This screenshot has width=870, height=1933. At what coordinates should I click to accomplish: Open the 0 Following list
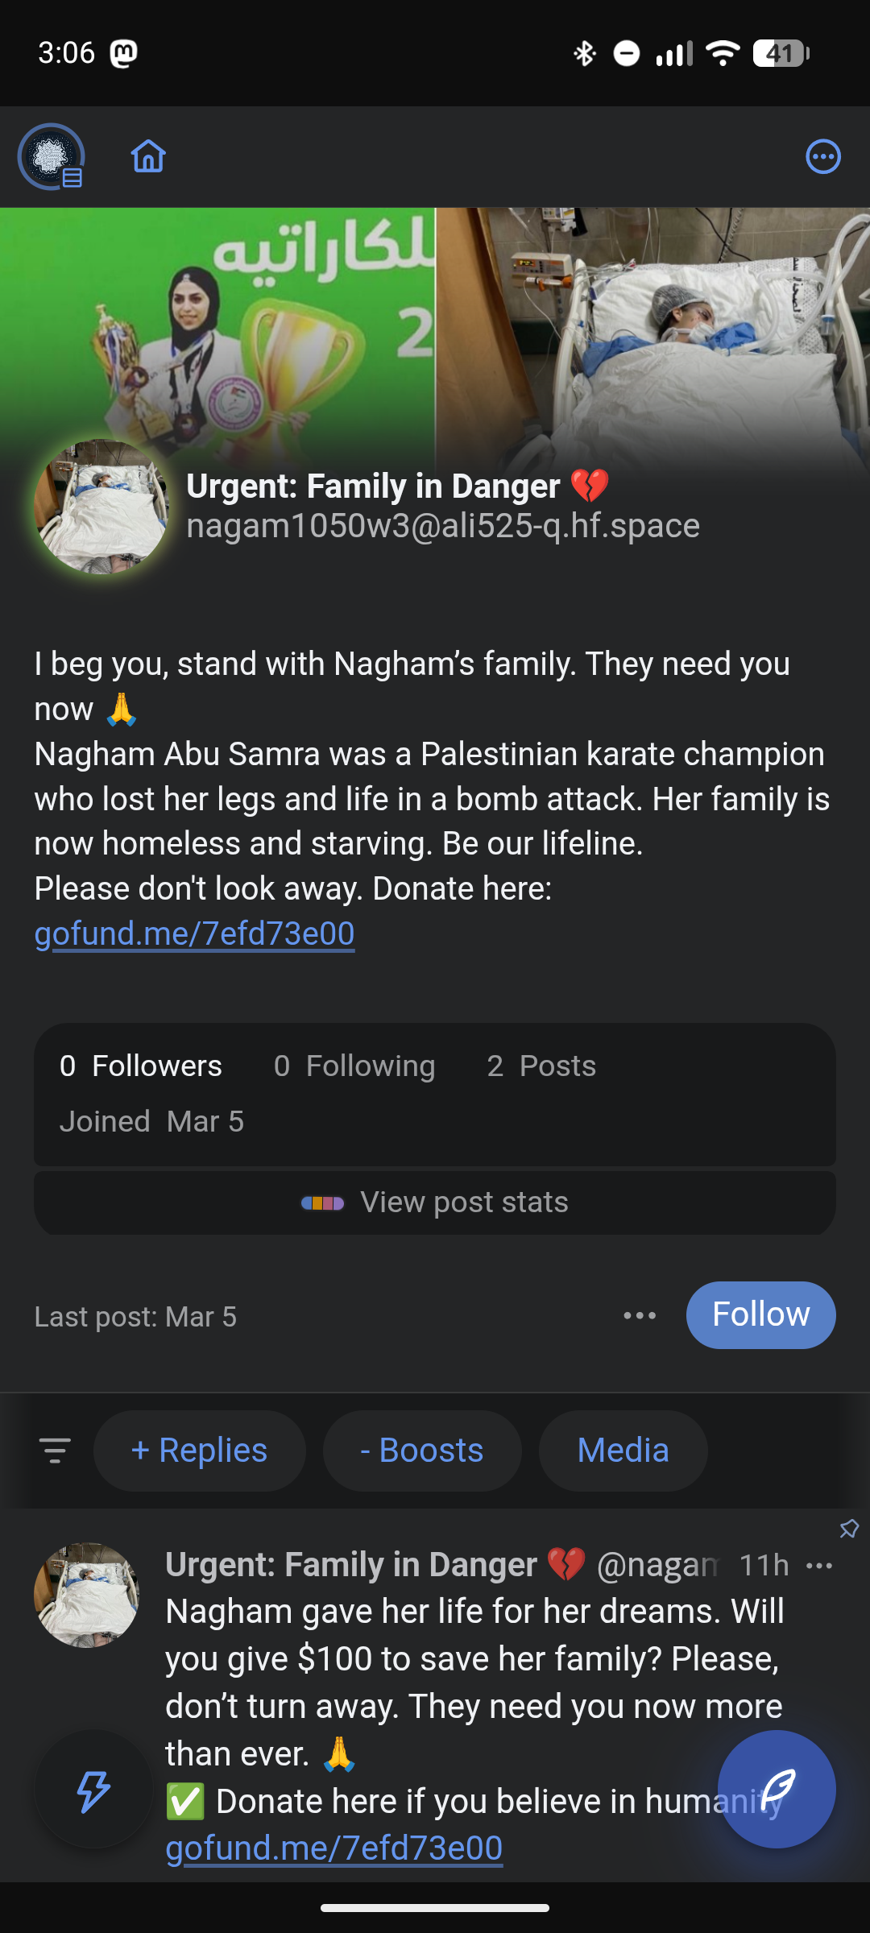click(354, 1066)
